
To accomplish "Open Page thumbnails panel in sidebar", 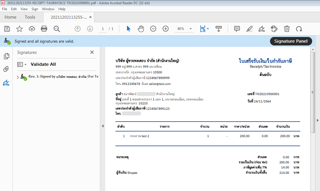I will click(x=6, y=56).
